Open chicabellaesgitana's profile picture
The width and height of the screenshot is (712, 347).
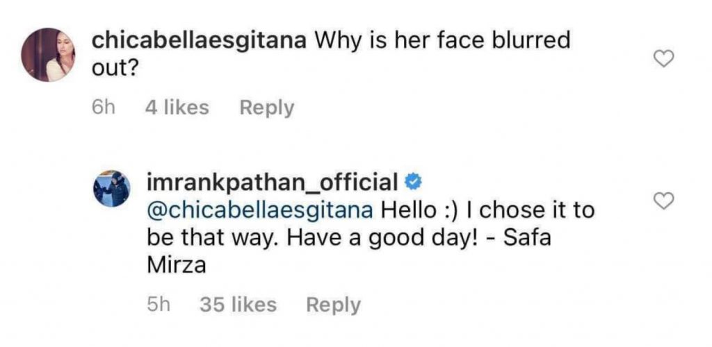click(48, 55)
